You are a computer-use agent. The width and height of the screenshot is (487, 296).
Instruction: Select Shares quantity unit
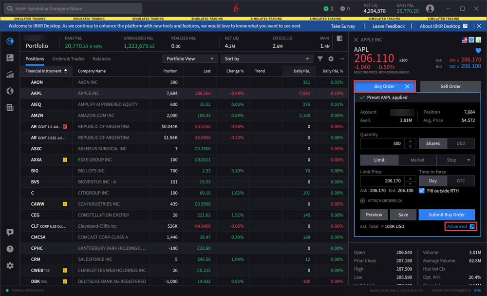[x=433, y=143]
